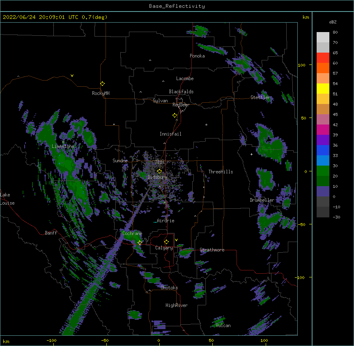Click the RedDeer city label

(x=181, y=105)
